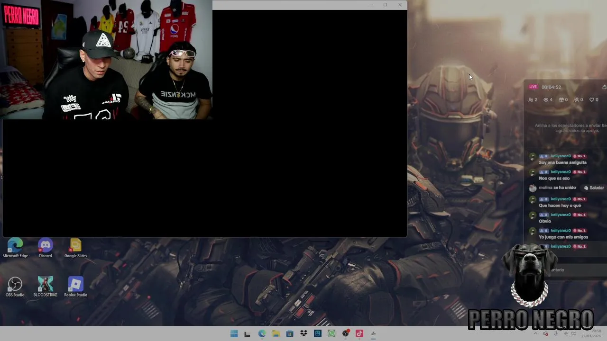Click the LIVE badge in the stream panel
This screenshot has width=607, height=341.
(x=533, y=87)
